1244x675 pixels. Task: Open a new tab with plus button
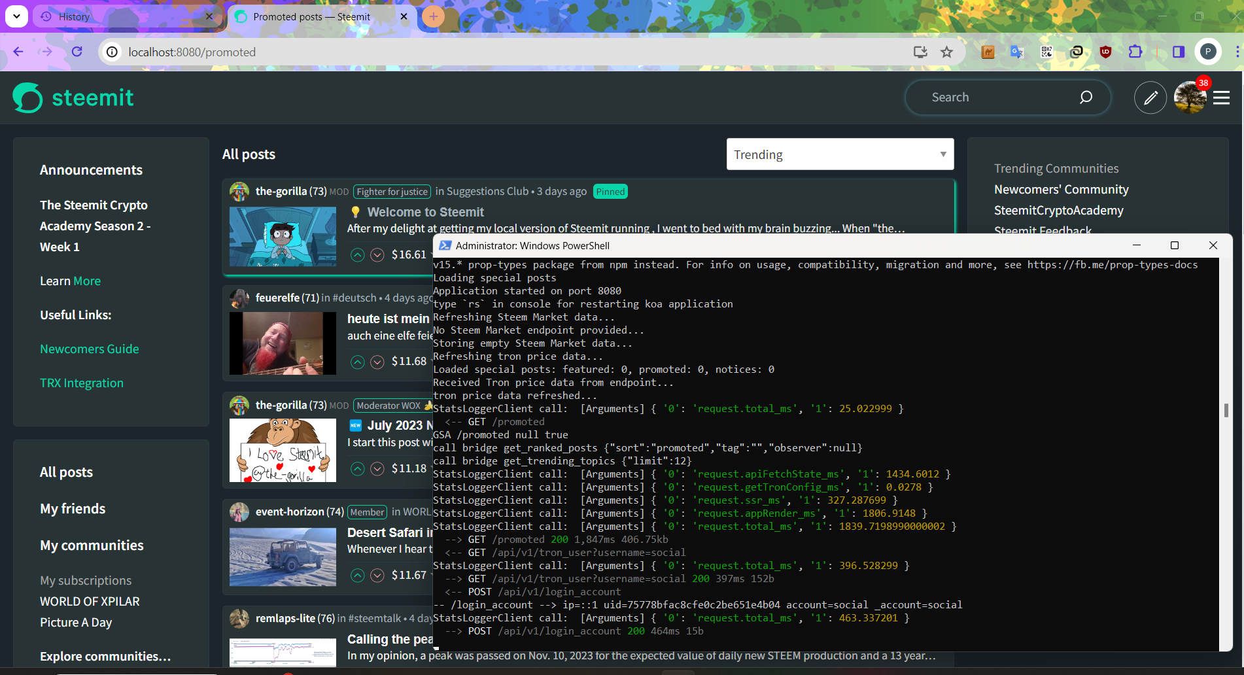pyautogui.click(x=433, y=16)
